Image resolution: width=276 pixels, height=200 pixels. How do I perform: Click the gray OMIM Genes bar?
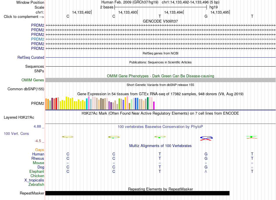(x=160, y=80)
